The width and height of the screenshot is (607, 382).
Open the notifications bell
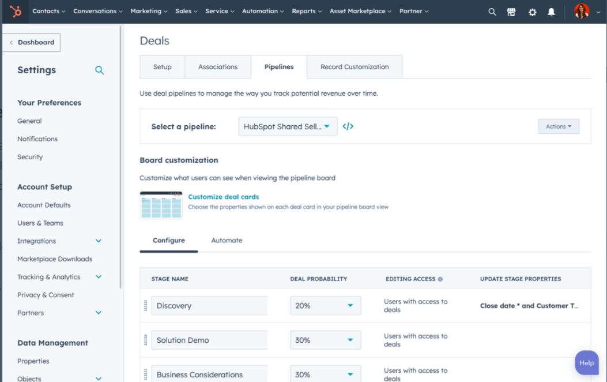(551, 12)
